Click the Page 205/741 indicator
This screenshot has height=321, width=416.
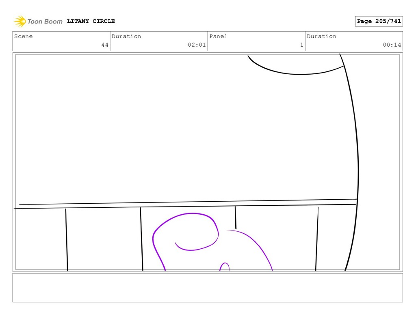(x=379, y=21)
